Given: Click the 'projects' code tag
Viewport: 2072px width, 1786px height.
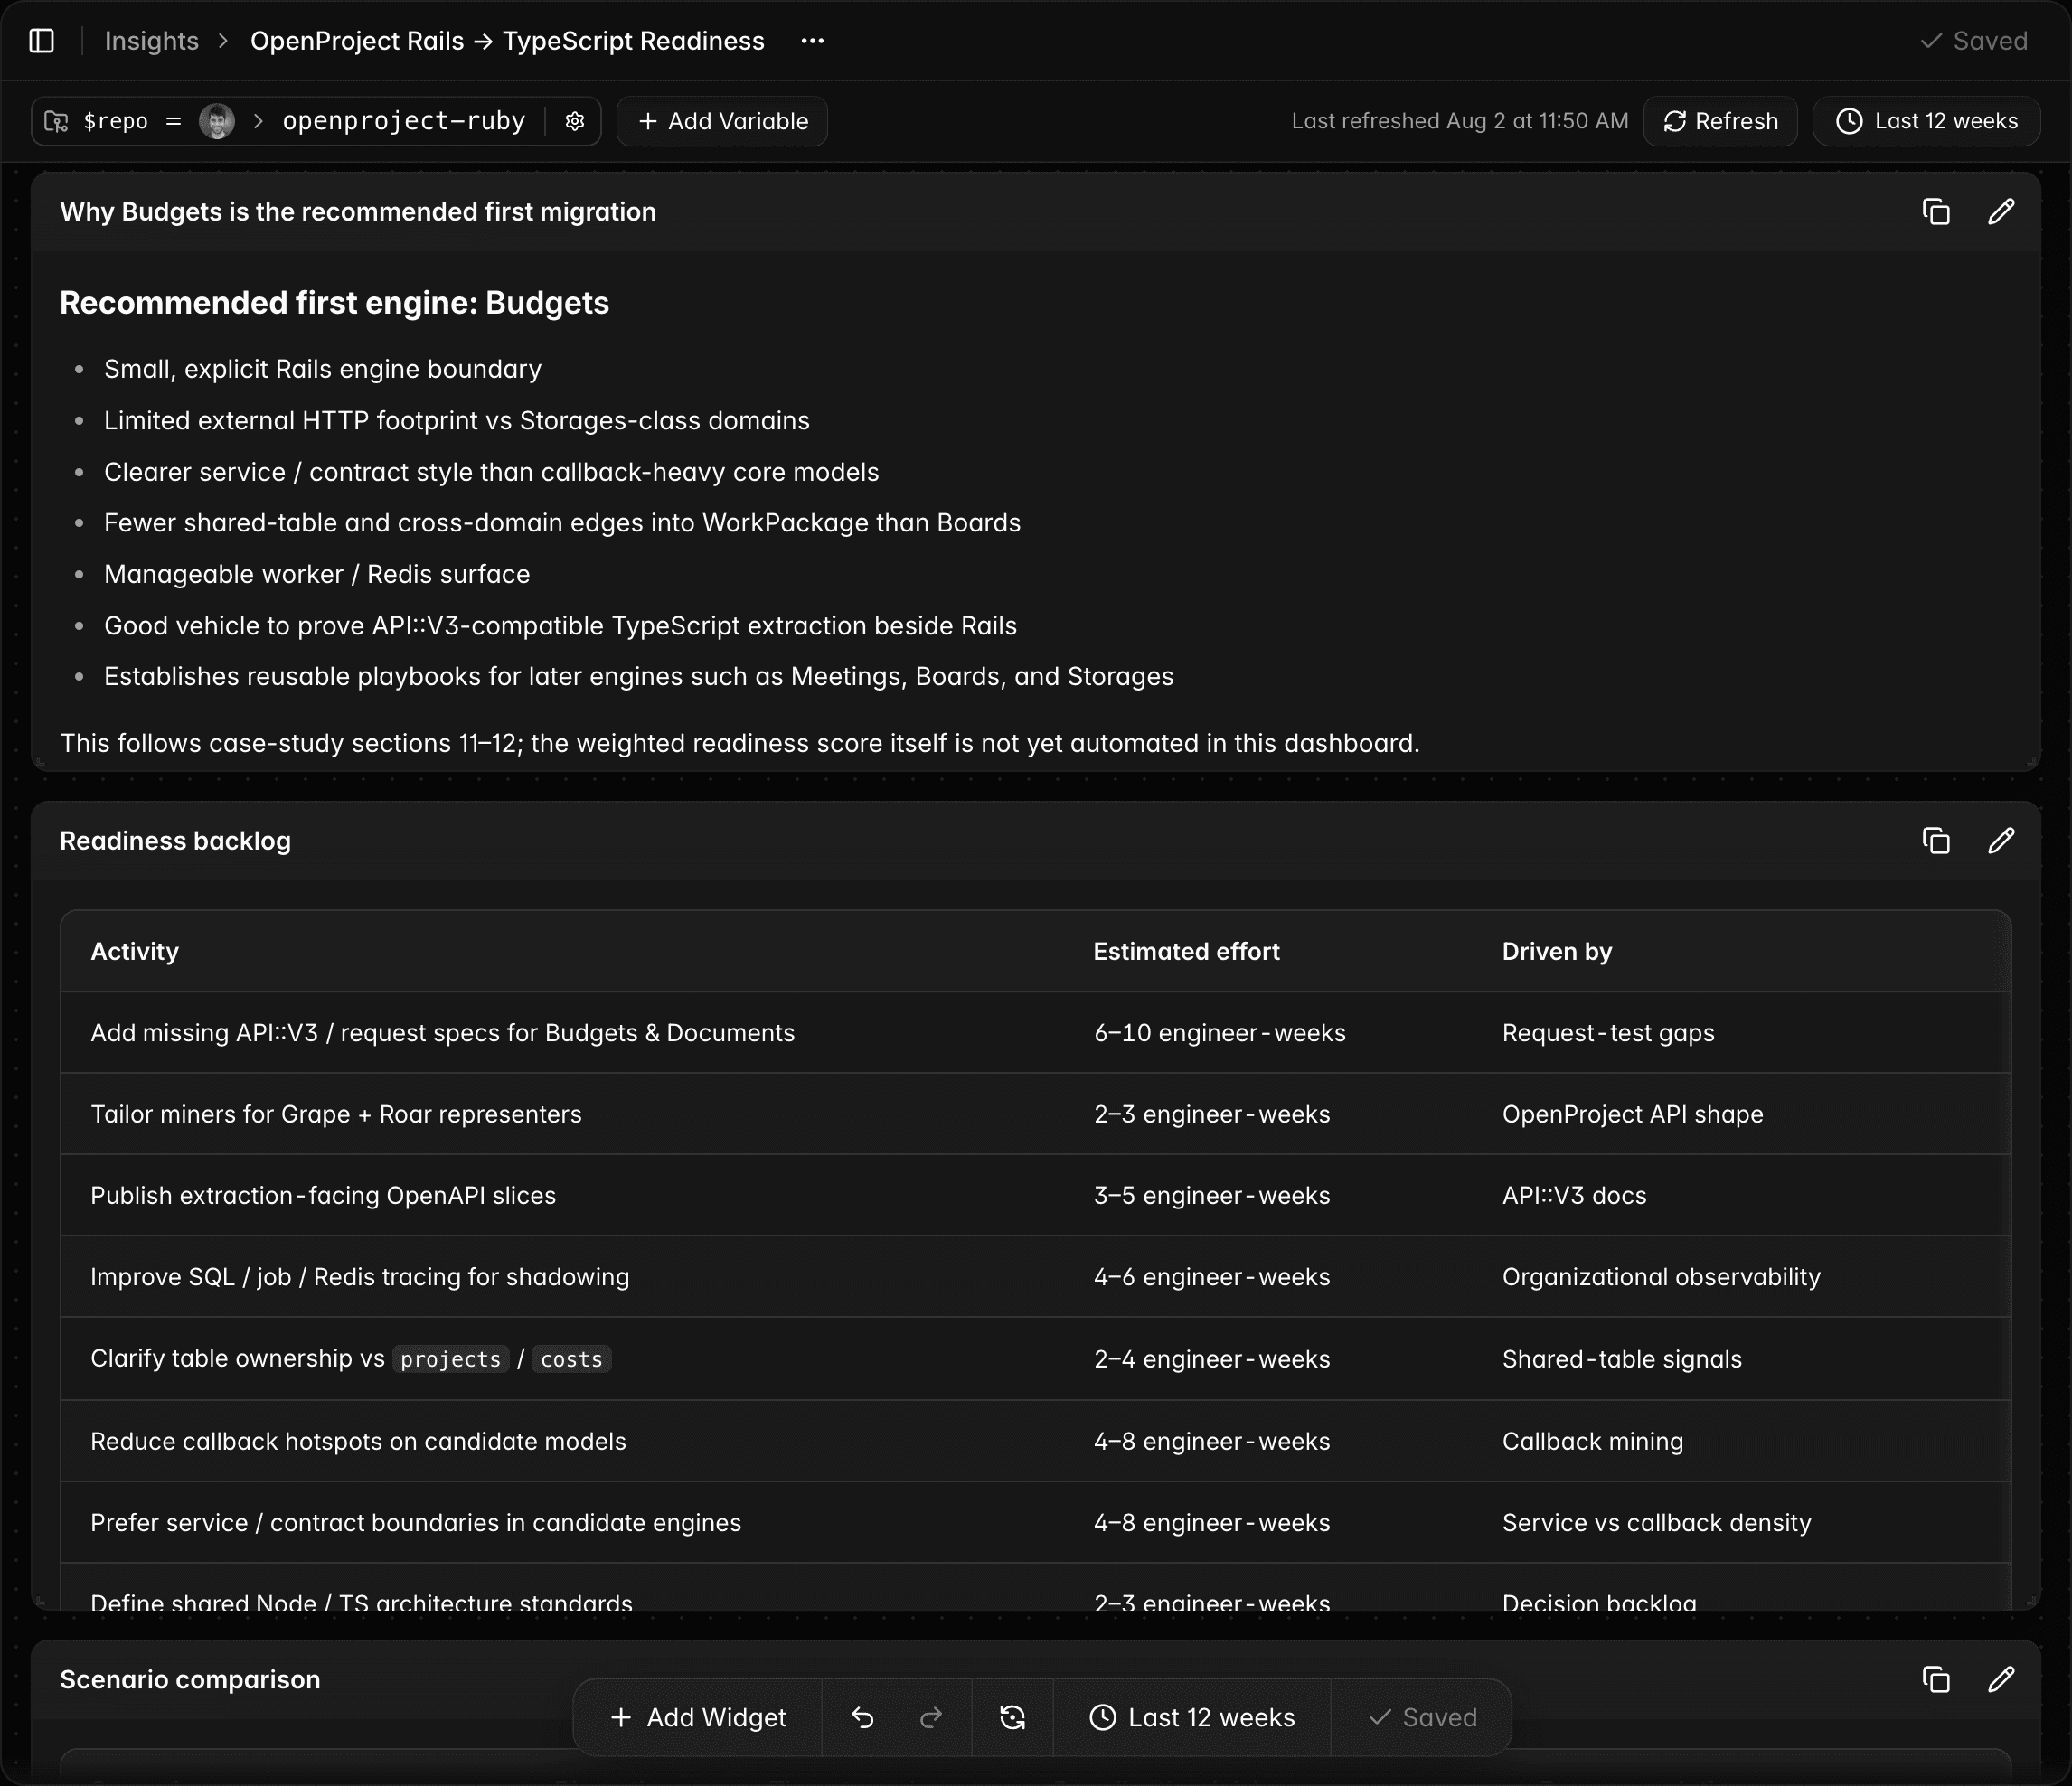Looking at the screenshot, I should [450, 1359].
